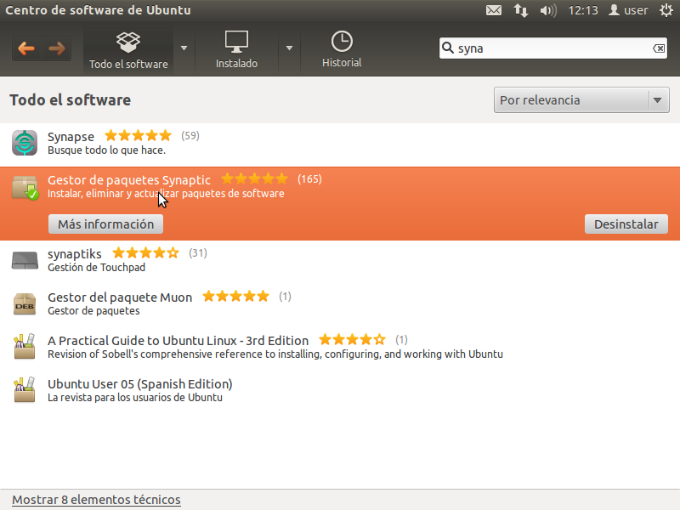Click the Synaptic (165) reviews count
Screen dimensions: 680x510
pyautogui.click(x=309, y=178)
